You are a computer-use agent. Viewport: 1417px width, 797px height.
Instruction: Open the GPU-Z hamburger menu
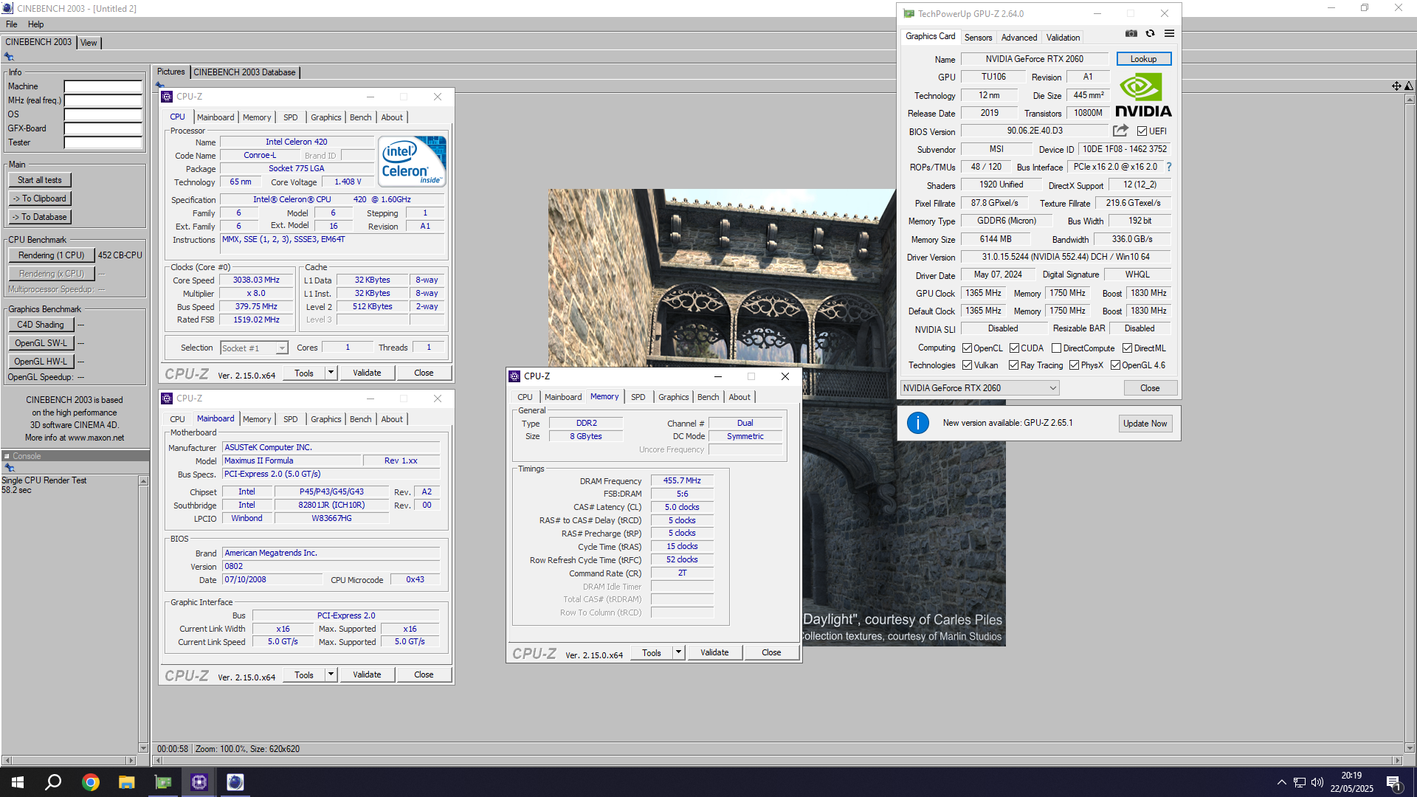(1169, 33)
